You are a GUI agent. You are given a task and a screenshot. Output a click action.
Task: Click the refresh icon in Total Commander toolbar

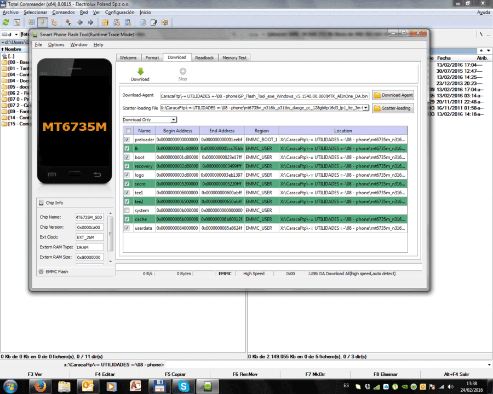5,22
